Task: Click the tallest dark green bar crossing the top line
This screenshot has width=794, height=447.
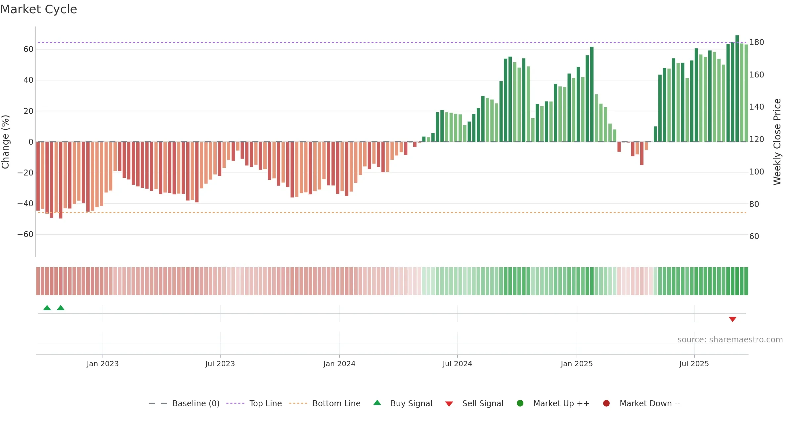Action: click(737, 88)
